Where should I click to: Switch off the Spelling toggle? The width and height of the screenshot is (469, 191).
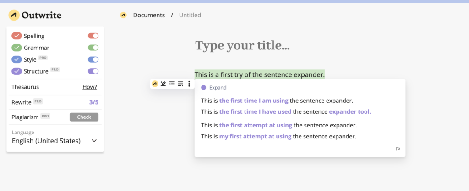pyautogui.click(x=93, y=36)
